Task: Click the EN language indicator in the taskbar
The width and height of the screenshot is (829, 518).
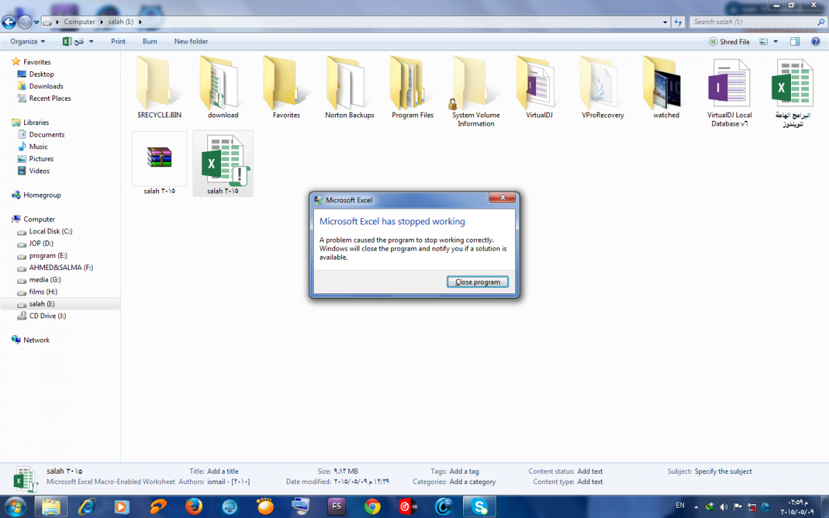Action: pos(680,505)
